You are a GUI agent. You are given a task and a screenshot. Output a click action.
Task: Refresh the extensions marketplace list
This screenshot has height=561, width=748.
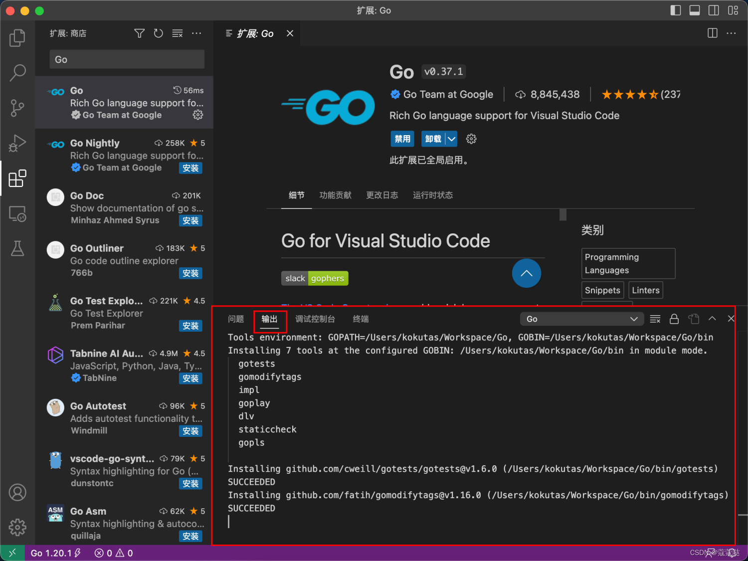(x=159, y=33)
